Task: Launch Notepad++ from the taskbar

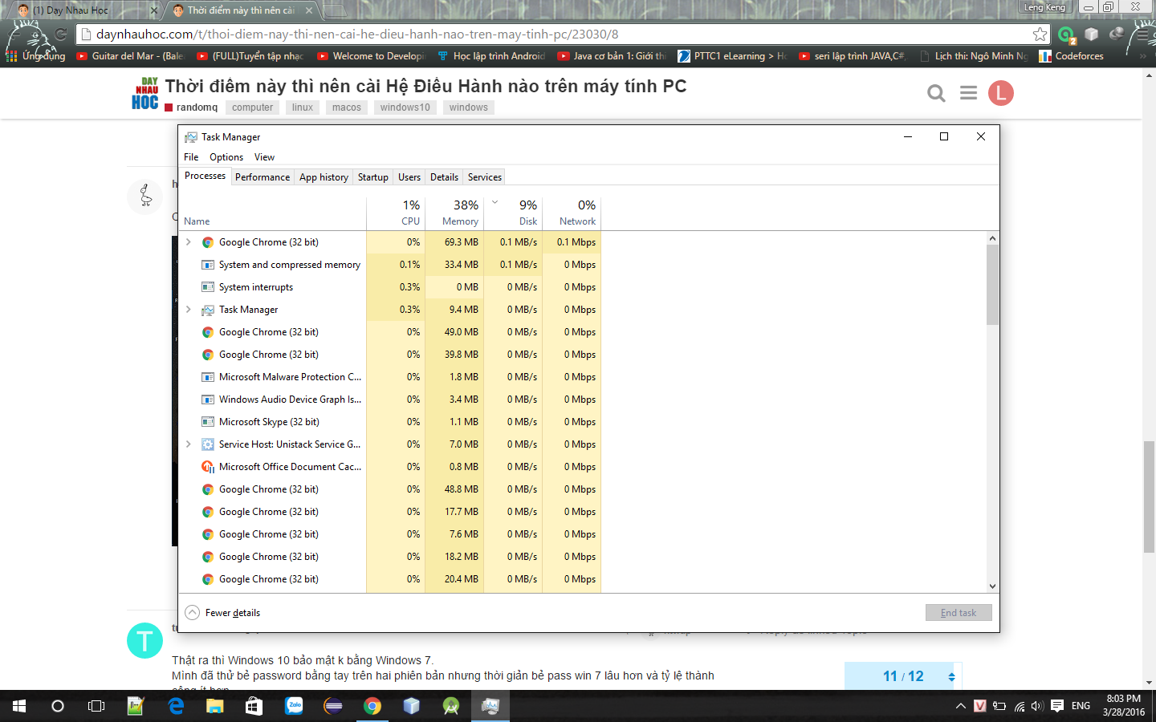Action: 135,706
